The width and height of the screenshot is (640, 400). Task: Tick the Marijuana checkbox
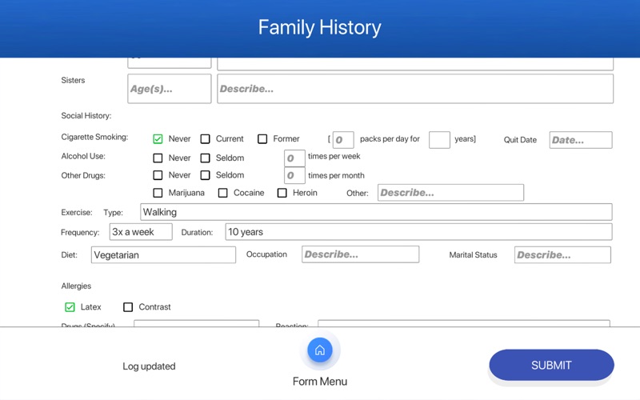point(158,193)
